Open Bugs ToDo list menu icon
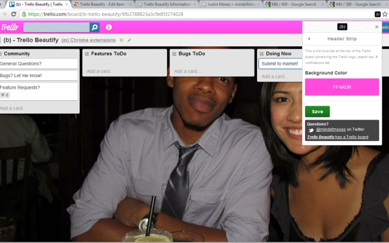389x243 pixels. [x=174, y=54]
